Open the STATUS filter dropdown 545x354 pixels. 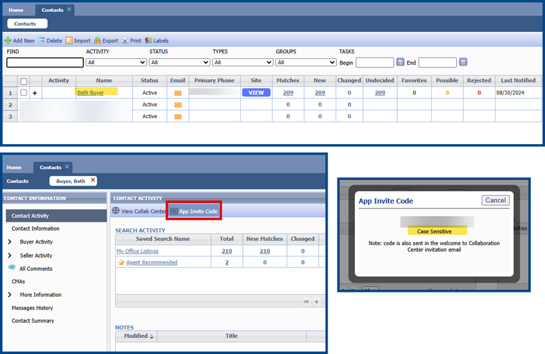(179, 63)
